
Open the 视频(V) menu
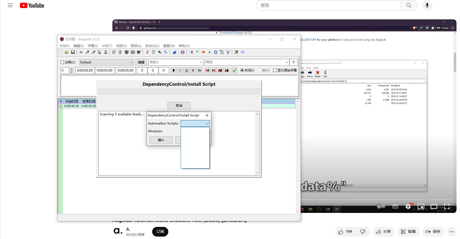(x=121, y=46)
